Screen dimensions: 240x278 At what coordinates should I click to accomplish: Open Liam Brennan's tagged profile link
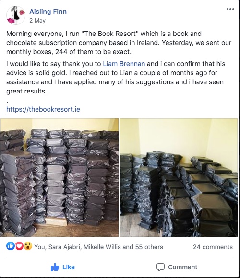(124, 64)
